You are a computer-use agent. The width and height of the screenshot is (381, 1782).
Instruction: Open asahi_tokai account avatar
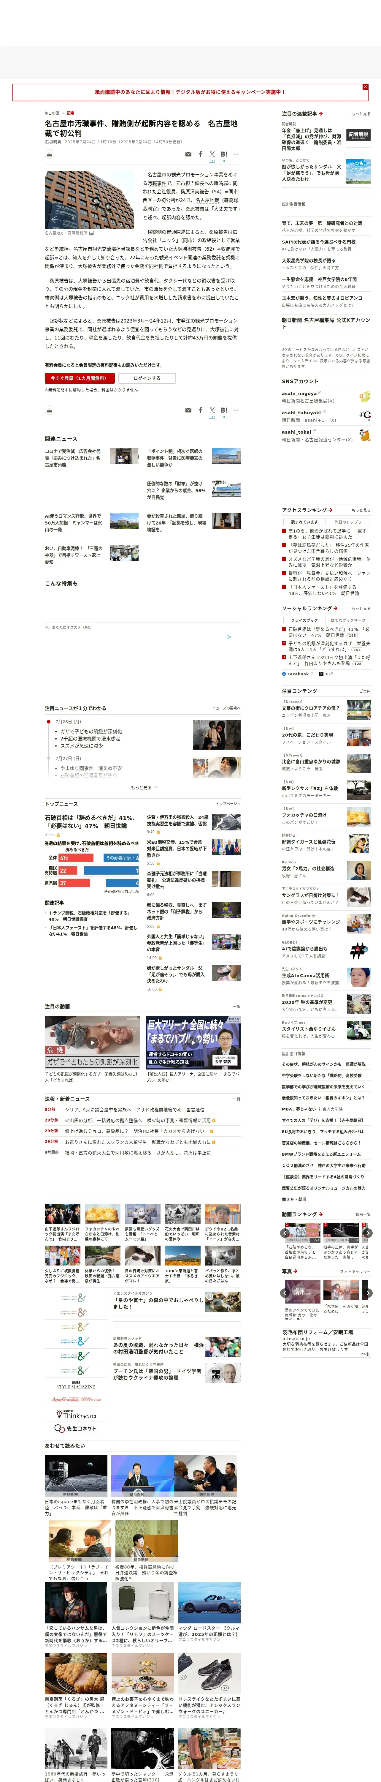click(x=364, y=435)
